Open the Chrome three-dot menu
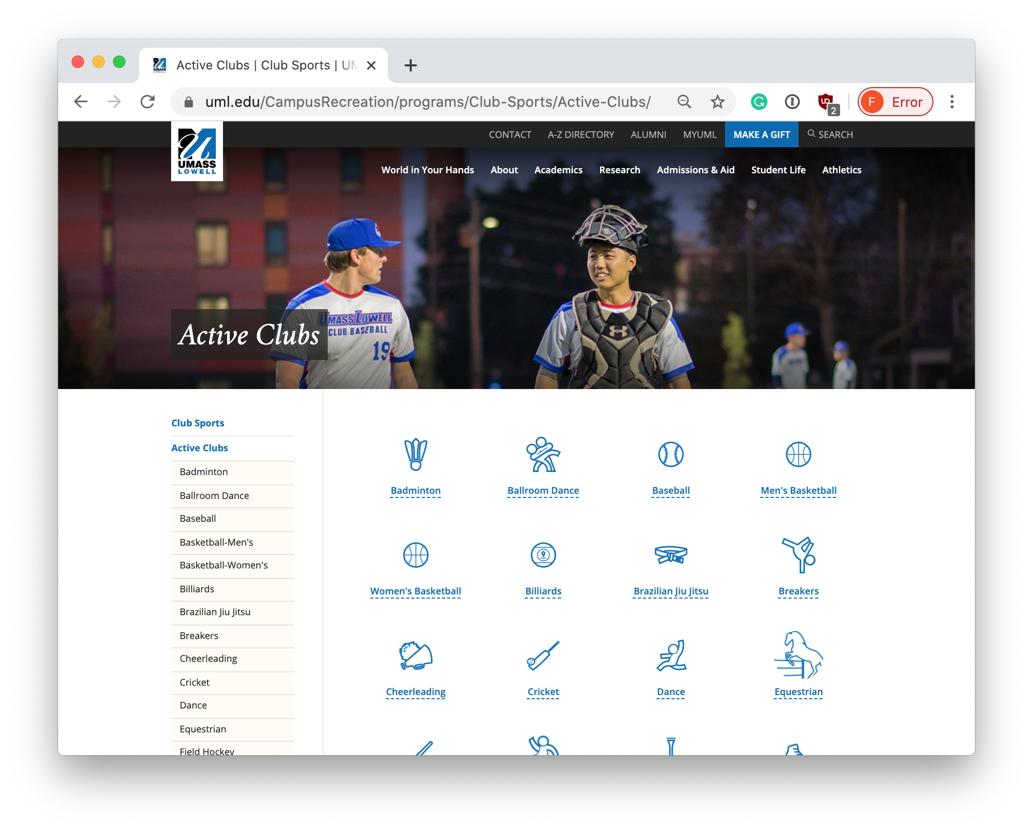The height and width of the screenshot is (832, 1033). point(952,102)
